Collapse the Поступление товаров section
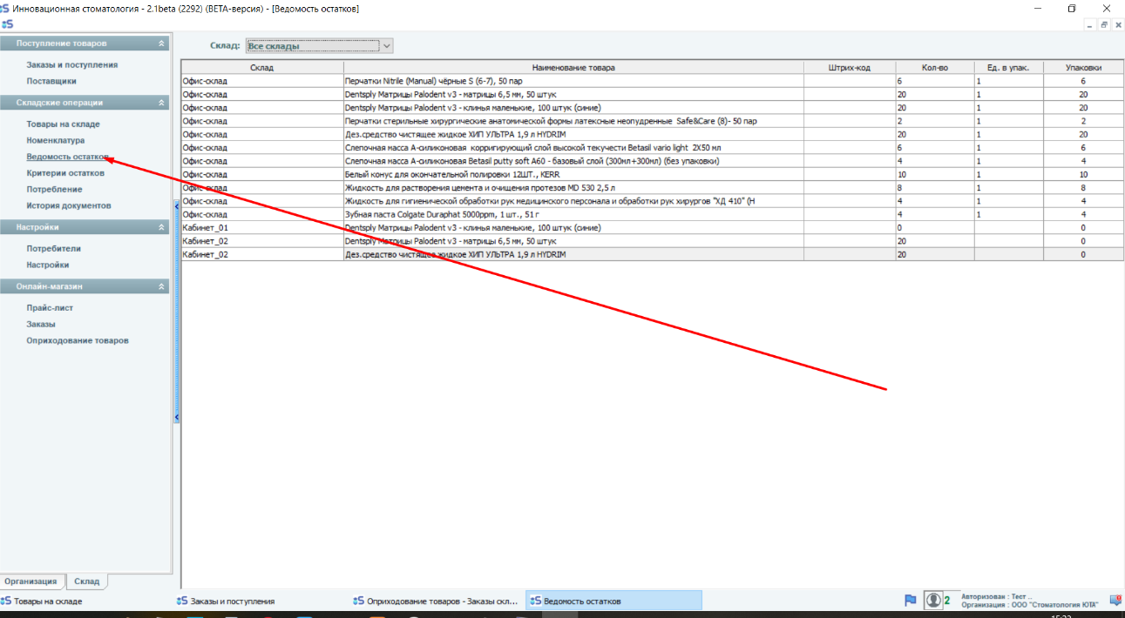Image resolution: width=1125 pixels, height=618 pixels. pos(161,44)
